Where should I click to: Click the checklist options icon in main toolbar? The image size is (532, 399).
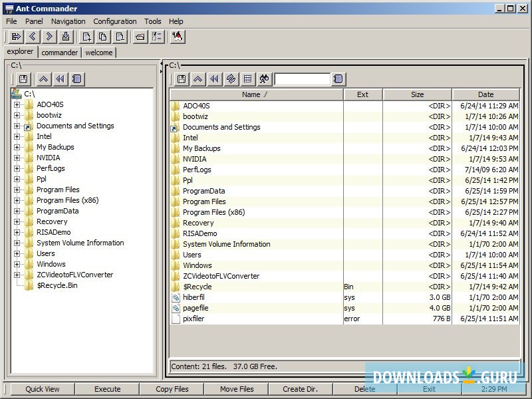click(157, 37)
